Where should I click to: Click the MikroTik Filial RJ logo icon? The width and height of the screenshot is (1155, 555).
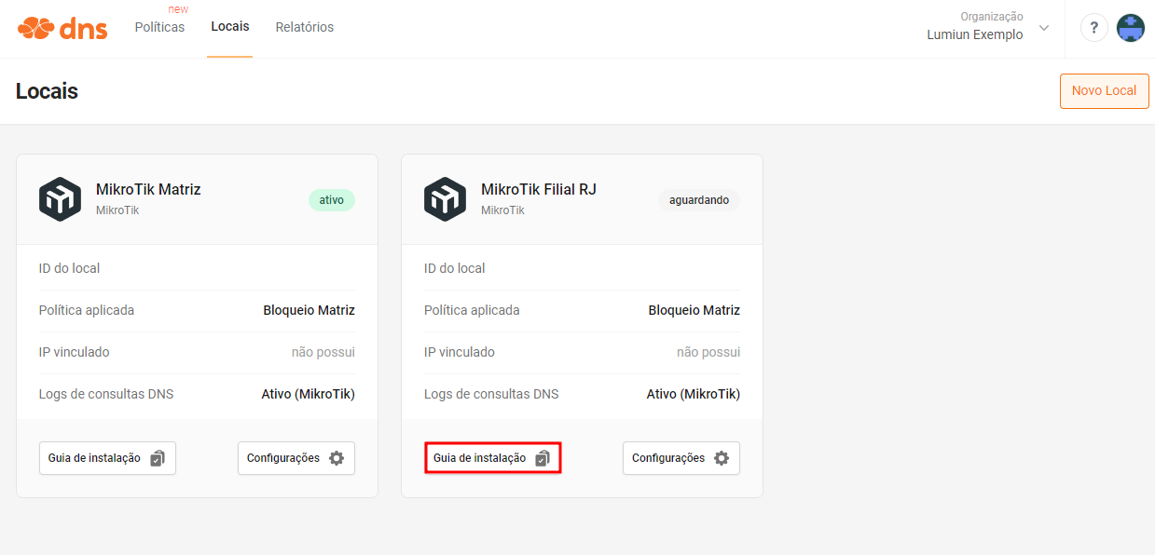tap(445, 198)
